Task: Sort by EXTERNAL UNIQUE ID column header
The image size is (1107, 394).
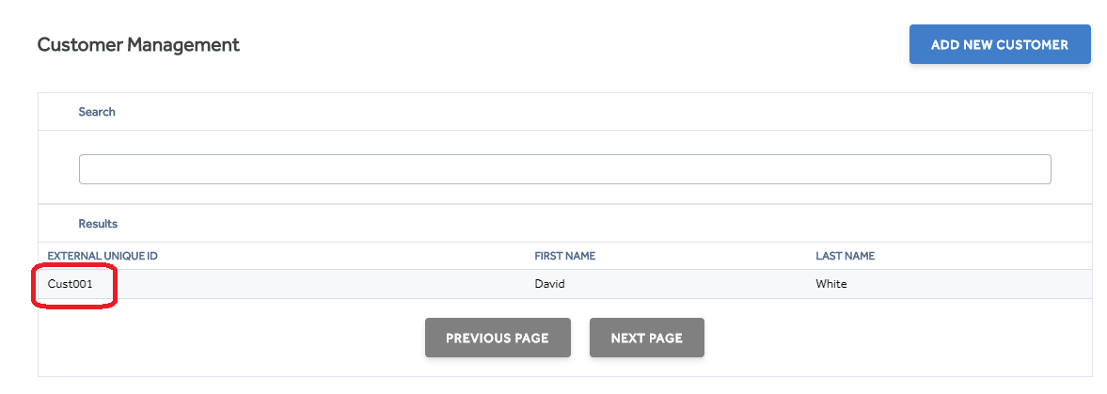Action: (x=103, y=256)
